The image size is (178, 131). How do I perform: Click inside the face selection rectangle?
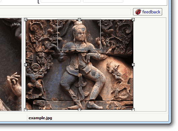point(79,34)
